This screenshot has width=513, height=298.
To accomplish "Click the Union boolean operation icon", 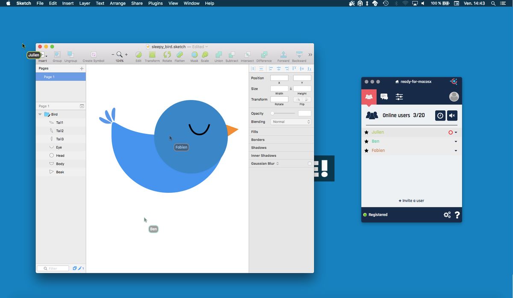I will pos(218,55).
